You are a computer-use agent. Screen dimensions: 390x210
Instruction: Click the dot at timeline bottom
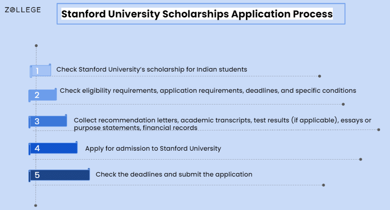[35, 206]
